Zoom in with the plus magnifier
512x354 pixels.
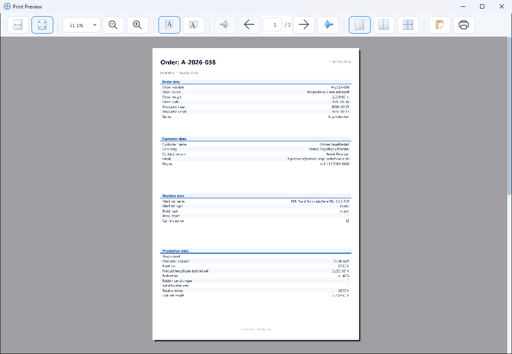click(138, 25)
